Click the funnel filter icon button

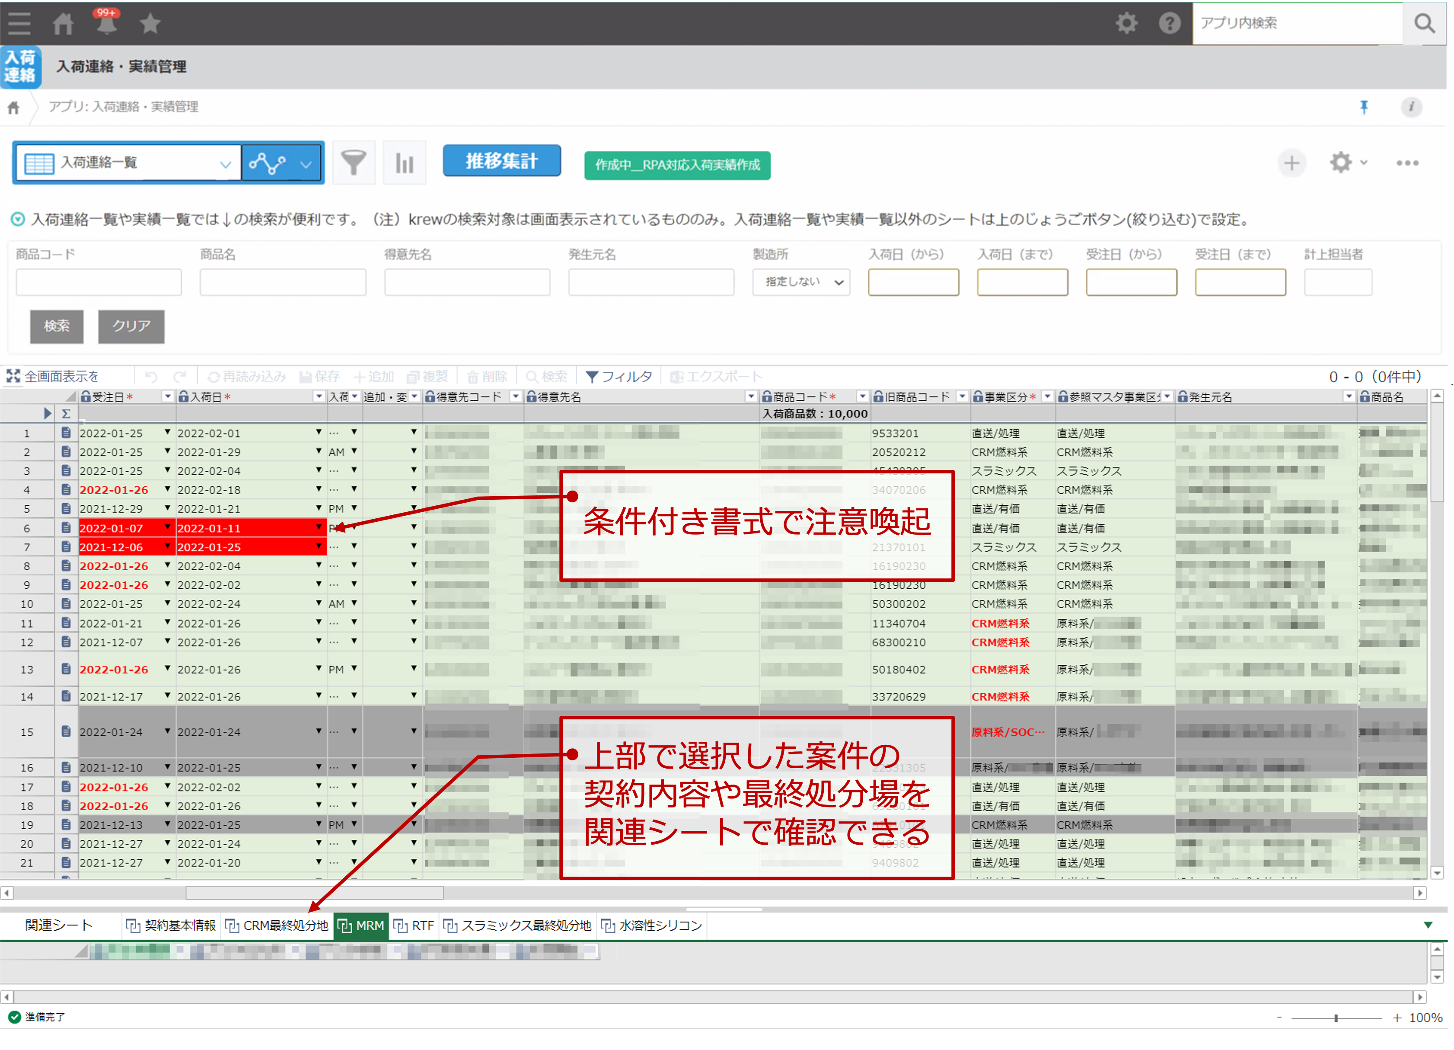(x=353, y=163)
